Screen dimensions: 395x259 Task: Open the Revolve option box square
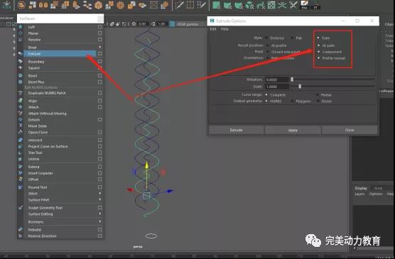coord(99,40)
